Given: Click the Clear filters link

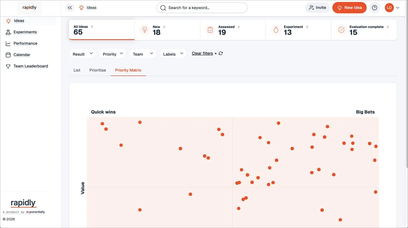Looking at the screenshot, I should click(x=202, y=53).
